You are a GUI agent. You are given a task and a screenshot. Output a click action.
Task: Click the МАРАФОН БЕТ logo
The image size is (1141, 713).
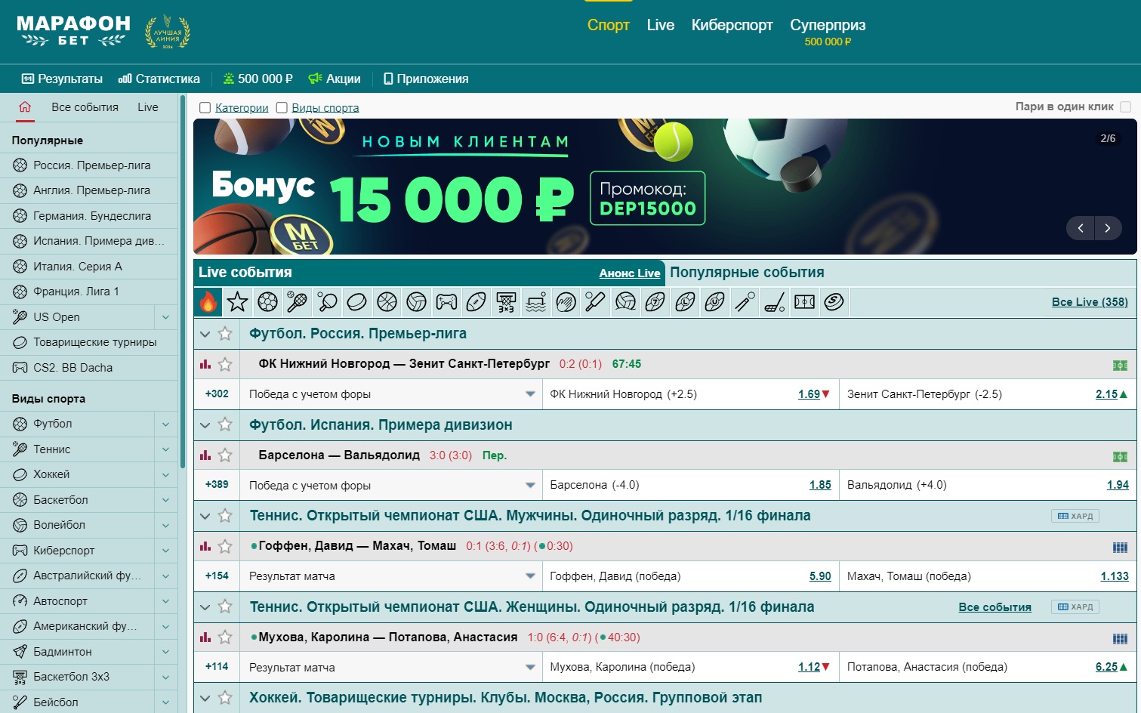click(73, 31)
